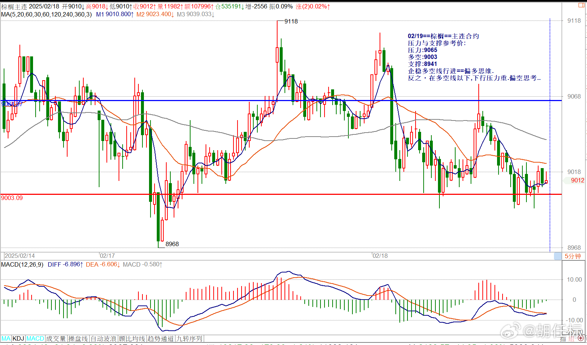Click the 9003.09 red support line label
Image resolution: width=587 pixels, height=345 pixels.
click(12, 198)
